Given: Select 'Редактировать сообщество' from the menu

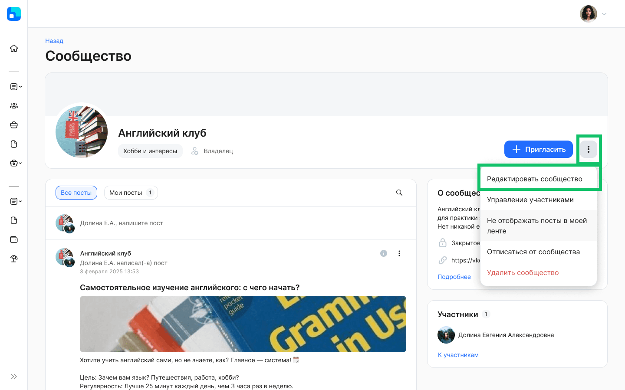Looking at the screenshot, I should point(535,179).
